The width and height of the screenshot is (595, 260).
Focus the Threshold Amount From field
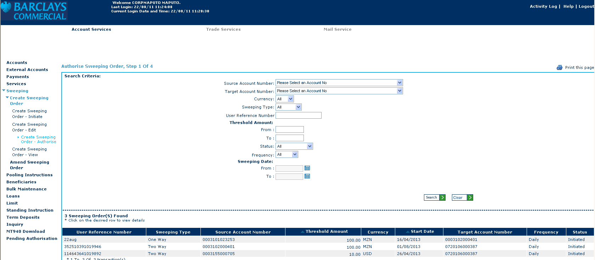point(290,130)
